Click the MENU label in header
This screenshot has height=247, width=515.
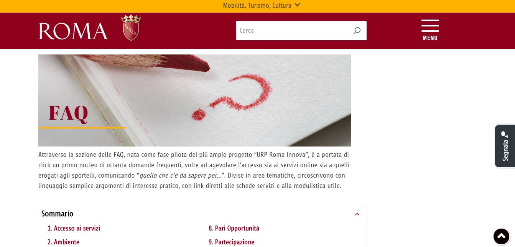(x=430, y=38)
